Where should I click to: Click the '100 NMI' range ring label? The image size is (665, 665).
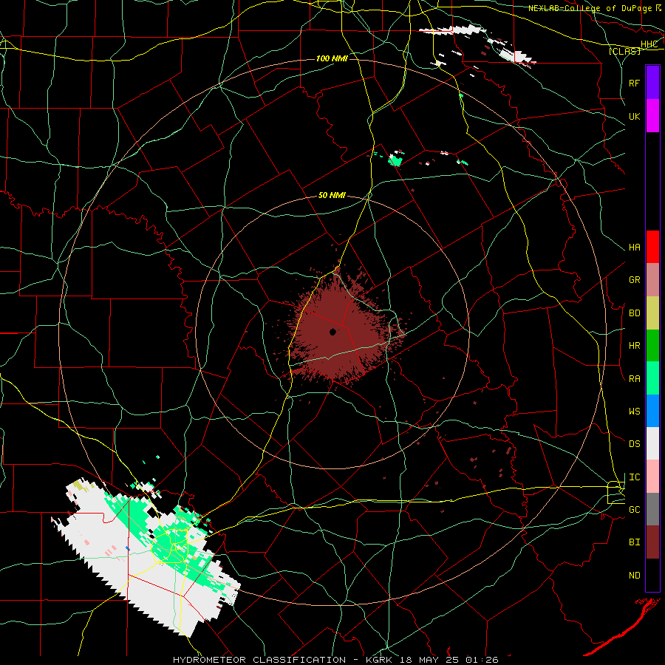click(x=332, y=58)
